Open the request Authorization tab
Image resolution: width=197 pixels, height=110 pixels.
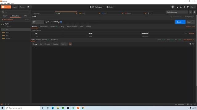click(44, 27)
